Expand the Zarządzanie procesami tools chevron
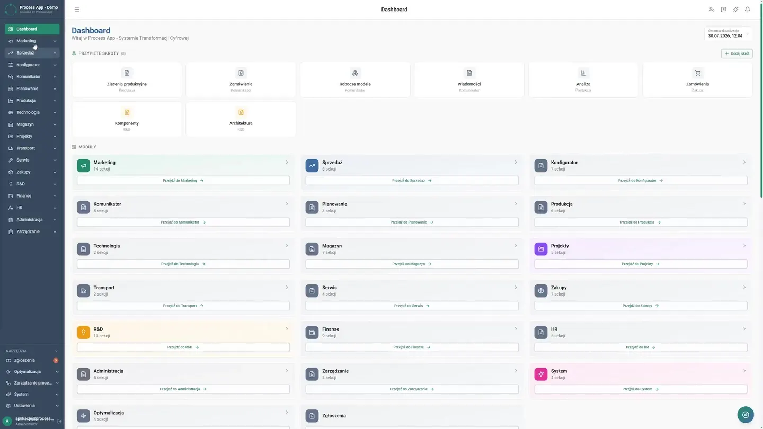This screenshot has width=763, height=429. [x=57, y=383]
